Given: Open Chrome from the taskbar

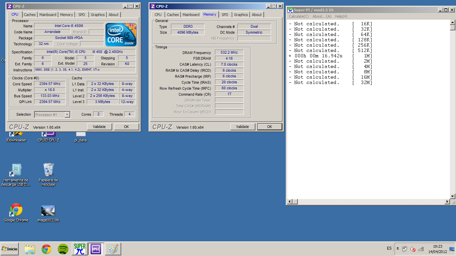Looking at the screenshot, I should (x=46, y=249).
